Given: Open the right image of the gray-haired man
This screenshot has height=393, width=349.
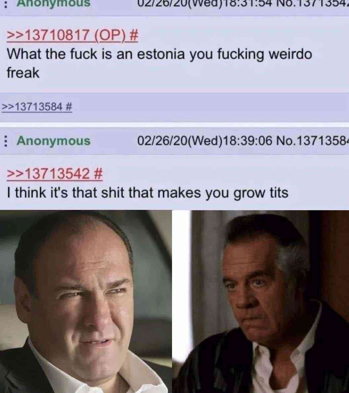Looking at the screenshot, I should [x=270, y=301].
